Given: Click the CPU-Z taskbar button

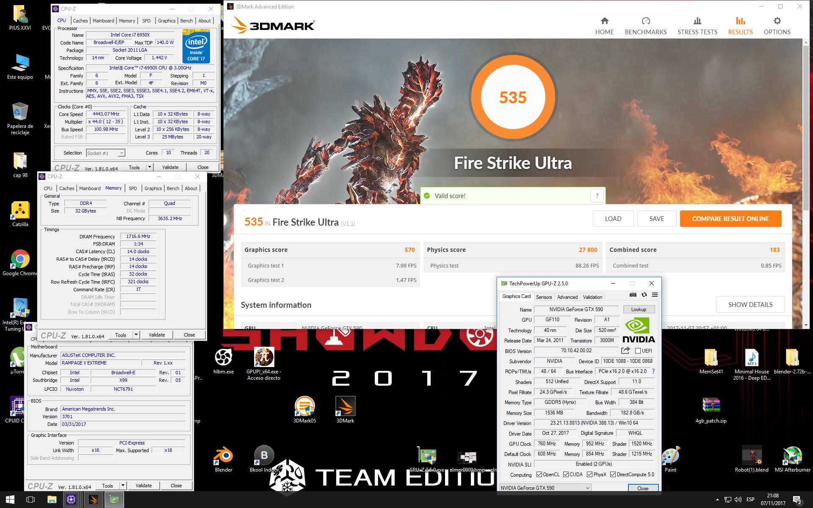Looking at the screenshot, I should [71, 500].
